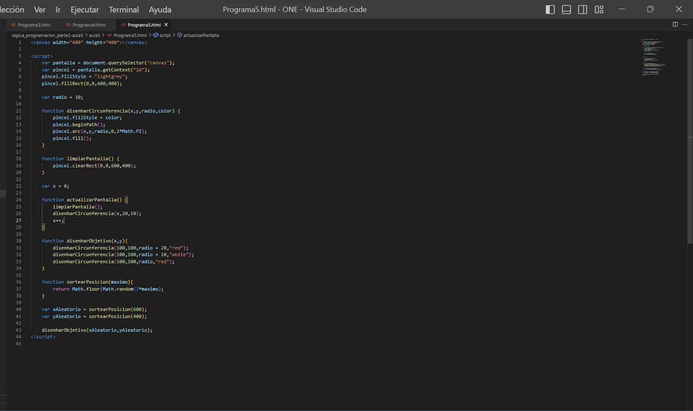Open the Terminal menu
693x411 pixels.
pyautogui.click(x=124, y=10)
